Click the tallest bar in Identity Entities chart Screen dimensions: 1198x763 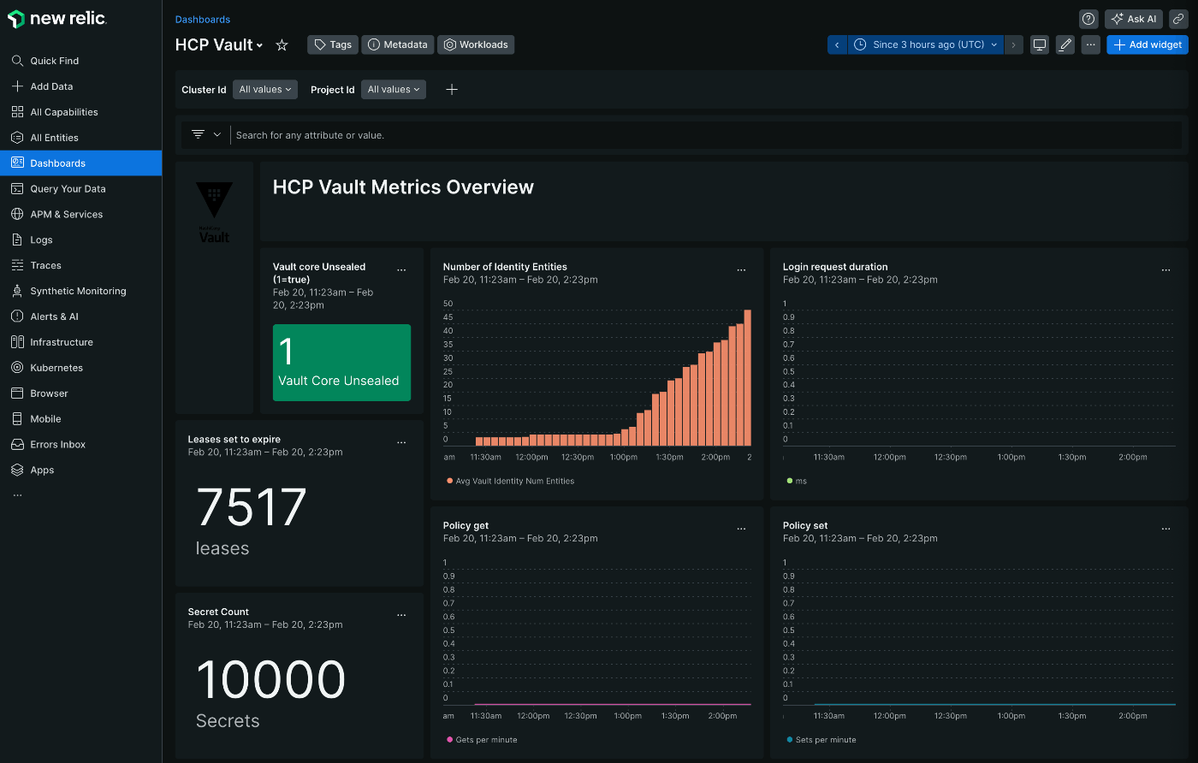pyautogui.click(x=748, y=378)
